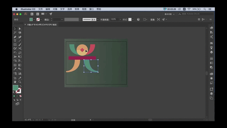Set the None color mode

(20, 96)
